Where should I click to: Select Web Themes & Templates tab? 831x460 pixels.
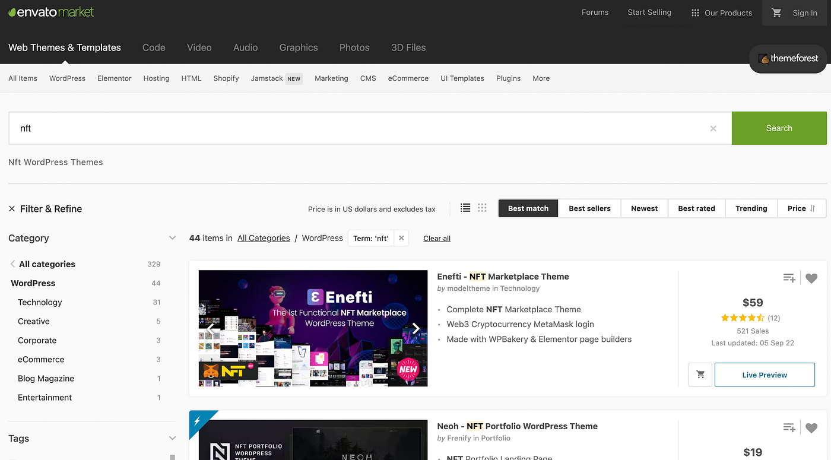point(65,47)
